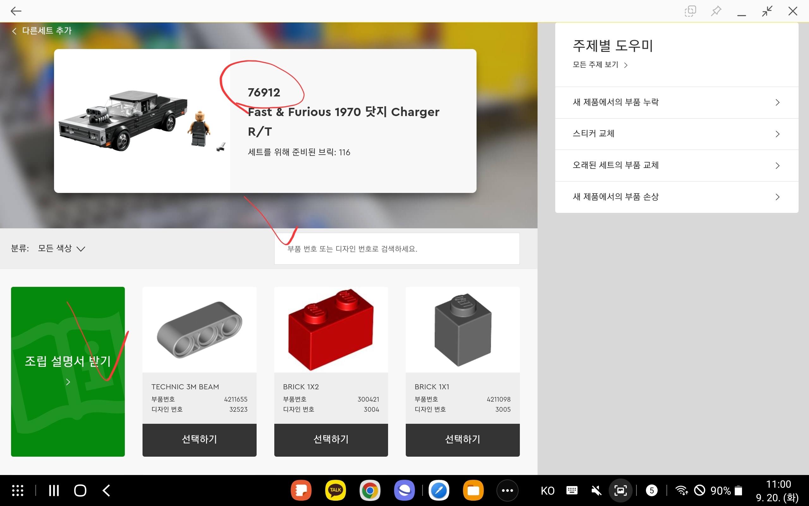This screenshot has height=506, width=809.
Task: Select the BRICK 1X1 part
Action: pos(463,440)
